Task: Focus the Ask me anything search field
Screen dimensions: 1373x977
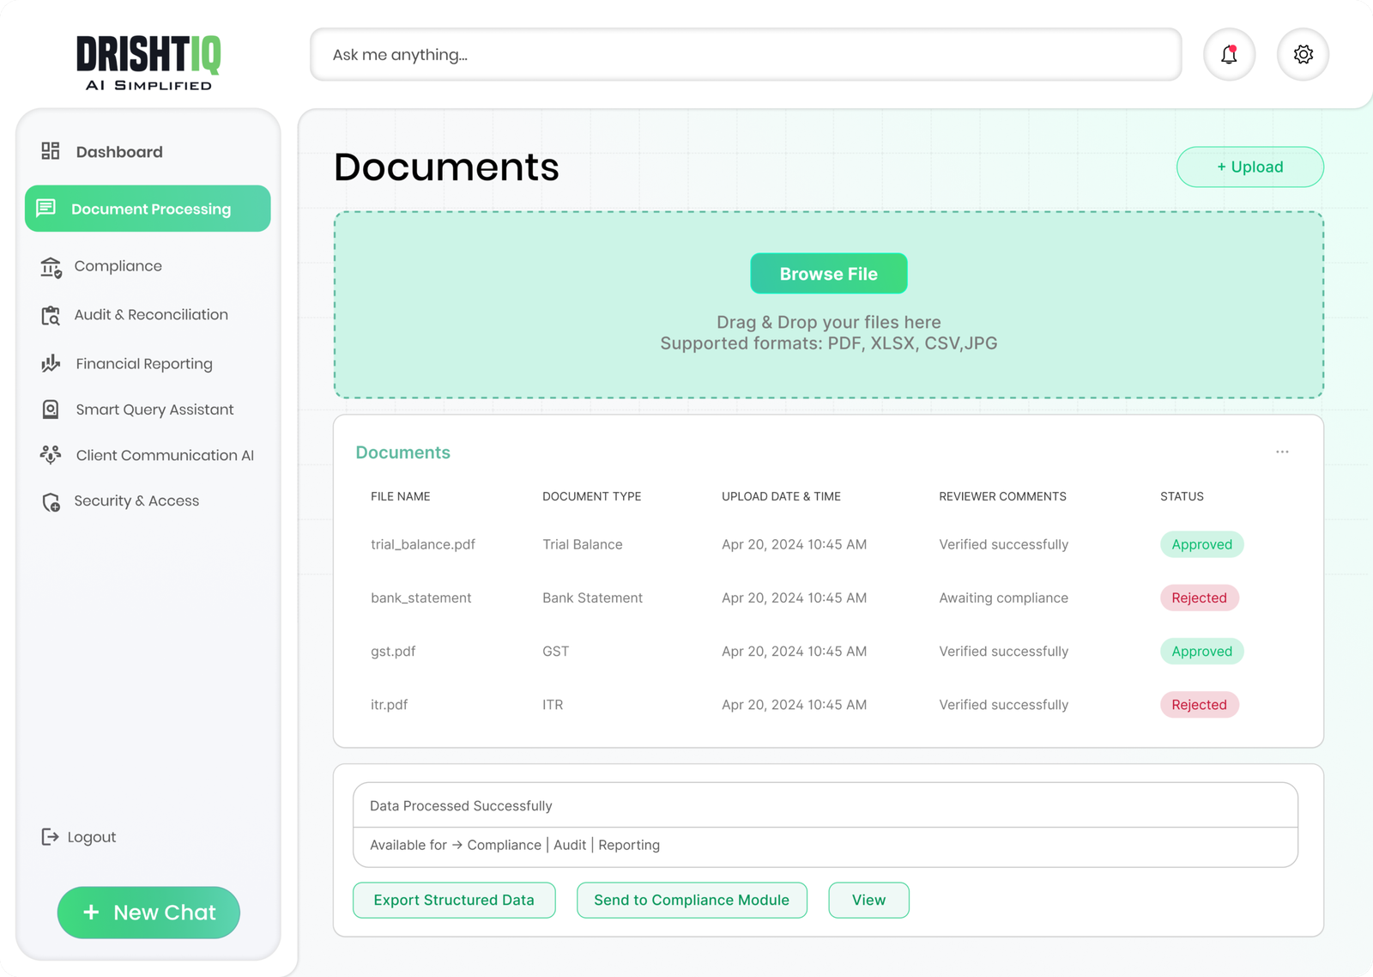Action: (745, 55)
